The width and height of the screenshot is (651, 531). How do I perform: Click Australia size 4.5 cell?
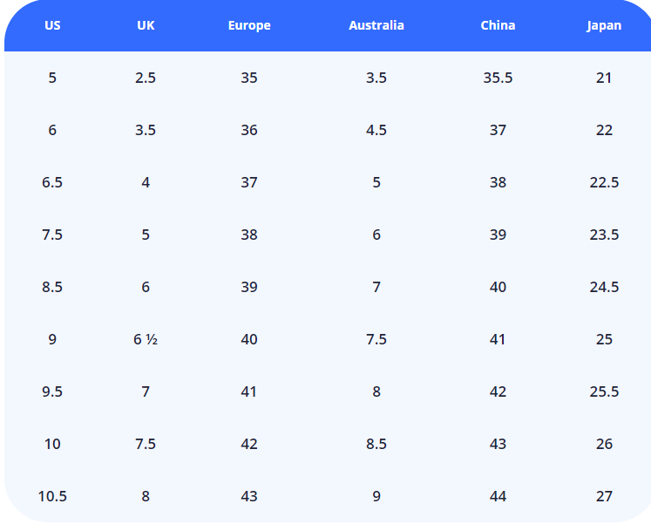point(376,130)
